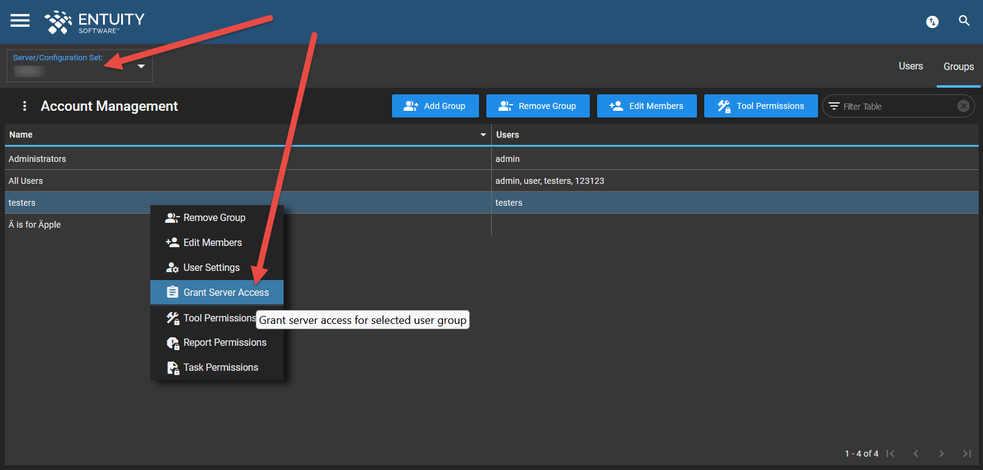Viewport: 983px width, 470px height.
Task: Choose User Settings in context menu
Action: pos(217,267)
